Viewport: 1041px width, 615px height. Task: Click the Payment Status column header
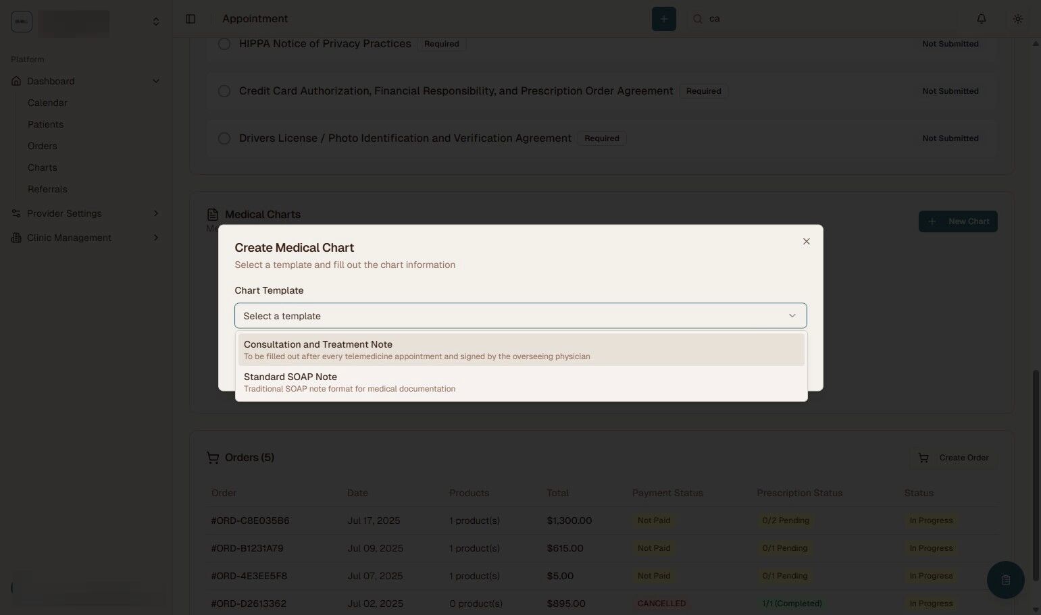click(667, 493)
